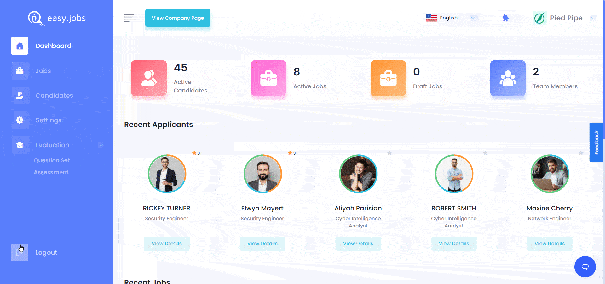Click the name RICKEY TURNER

(x=166, y=208)
